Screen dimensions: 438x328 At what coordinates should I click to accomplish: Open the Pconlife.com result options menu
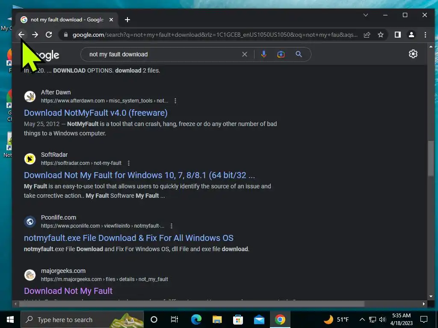click(x=171, y=226)
